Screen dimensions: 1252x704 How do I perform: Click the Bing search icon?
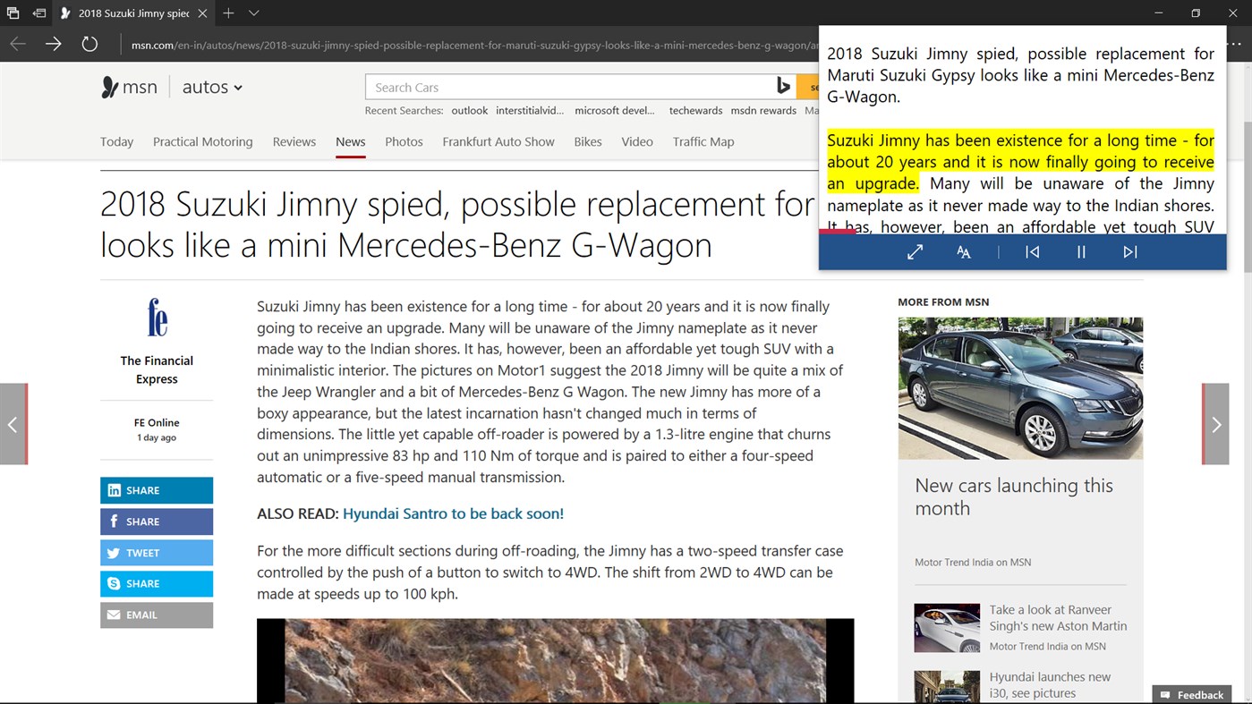tap(784, 87)
